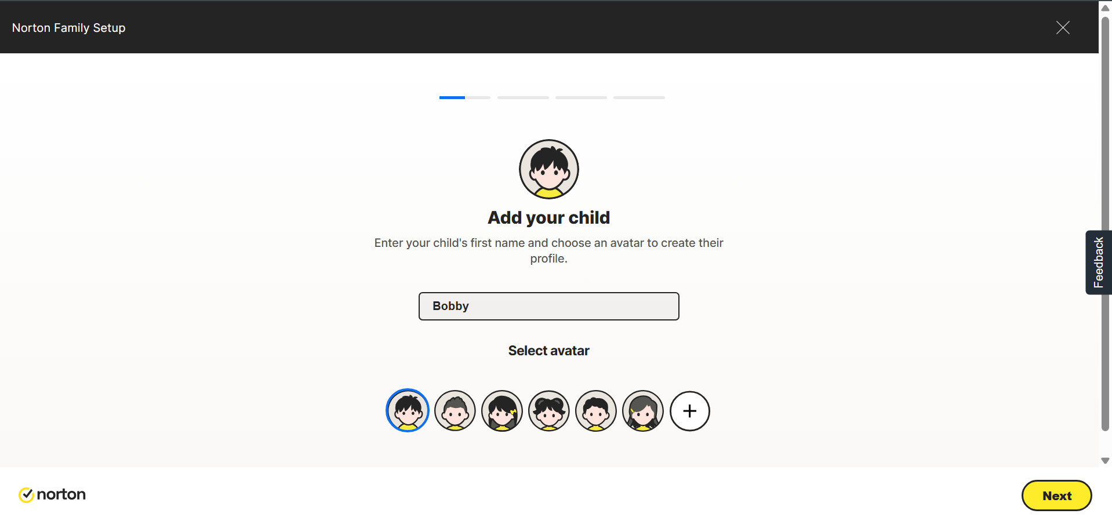Select the pigtails girl avatar
The width and height of the screenshot is (1112, 521).
(x=549, y=411)
